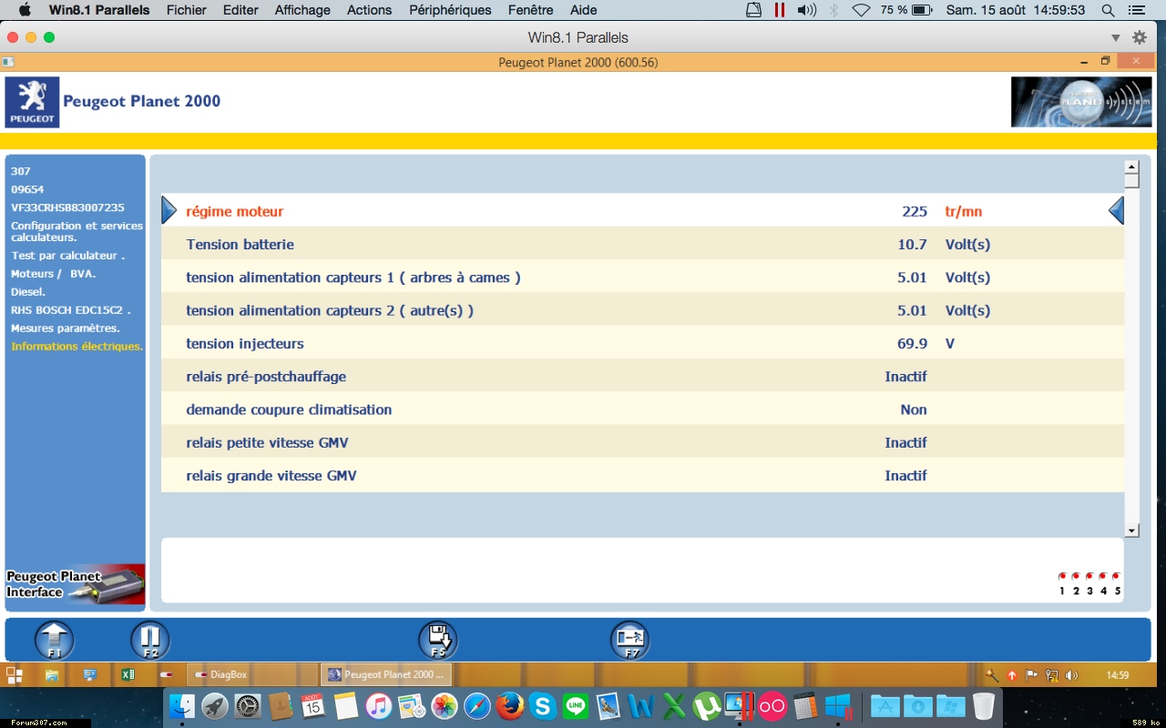The width and height of the screenshot is (1166, 728).
Task: Switch to DiagBox taskbar window
Action: (x=251, y=675)
